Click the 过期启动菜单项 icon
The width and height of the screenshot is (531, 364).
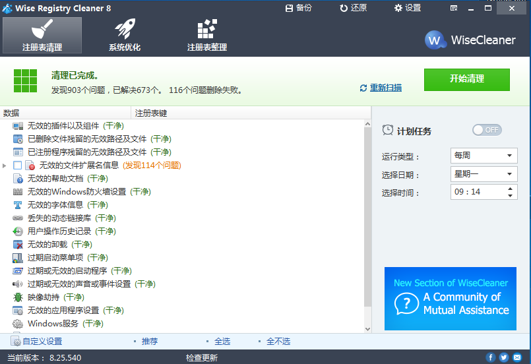[x=18, y=258]
